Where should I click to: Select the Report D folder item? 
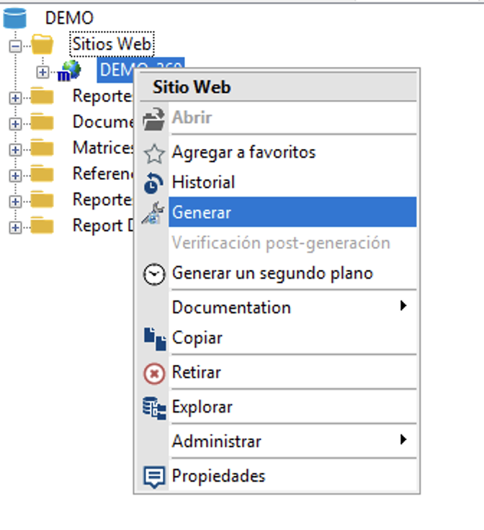click(103, 226)
